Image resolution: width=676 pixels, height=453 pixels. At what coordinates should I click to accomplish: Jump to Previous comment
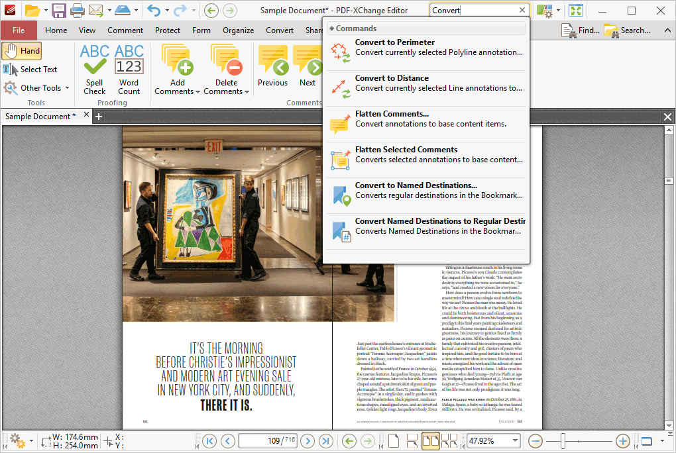coord(272,66)
